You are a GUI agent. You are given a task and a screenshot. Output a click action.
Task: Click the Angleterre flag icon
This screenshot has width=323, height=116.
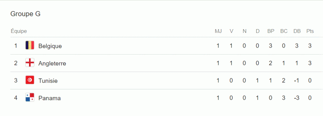click(x=30, y=63)
